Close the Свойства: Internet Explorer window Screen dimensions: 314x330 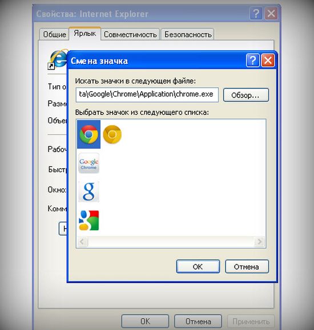[x=271, y=14]
